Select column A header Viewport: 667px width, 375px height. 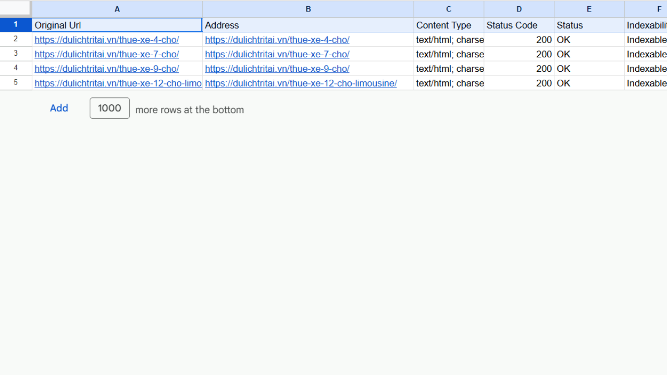coord(117,9)
